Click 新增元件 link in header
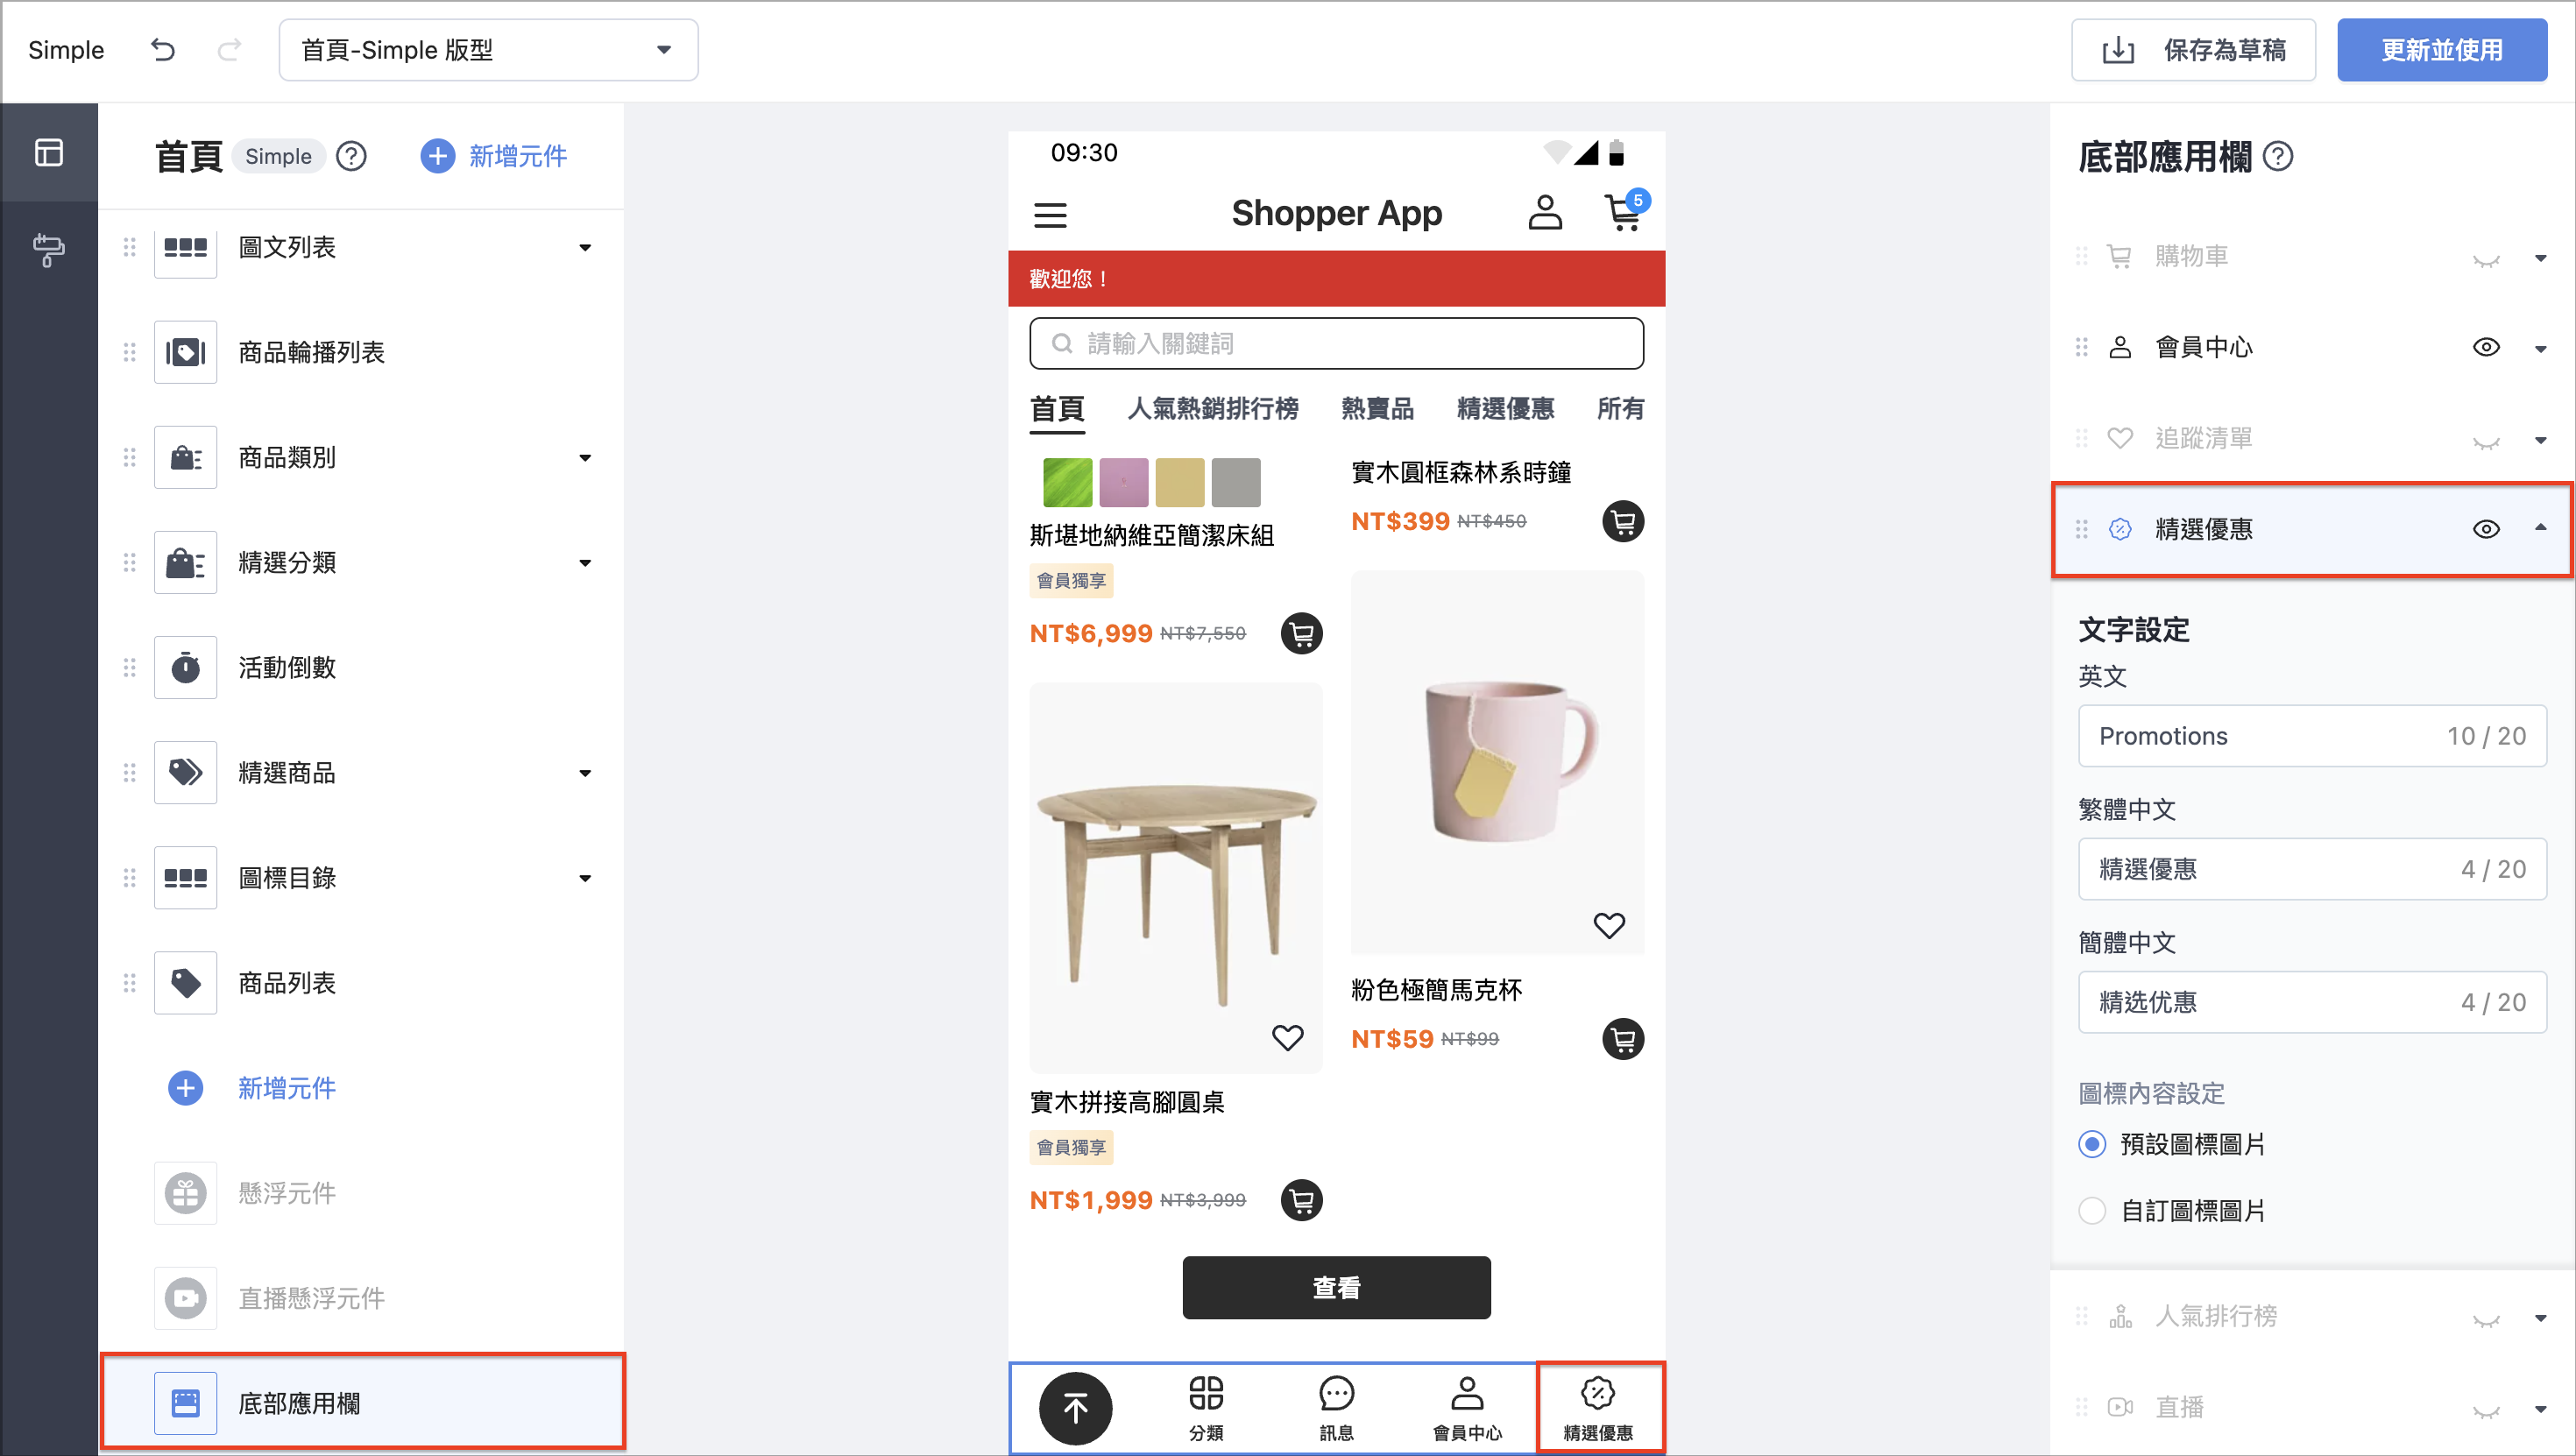Screen dimensions: 2576x1456 click(x=494, y=156)
